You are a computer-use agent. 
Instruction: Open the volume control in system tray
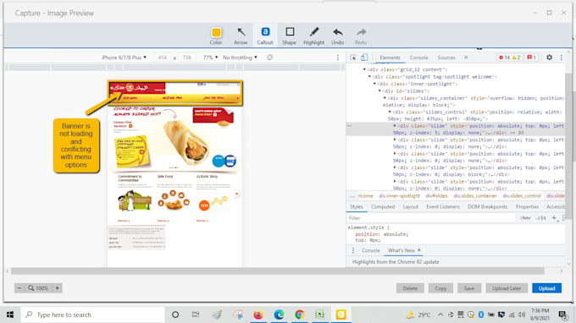(x=522, y=315)
